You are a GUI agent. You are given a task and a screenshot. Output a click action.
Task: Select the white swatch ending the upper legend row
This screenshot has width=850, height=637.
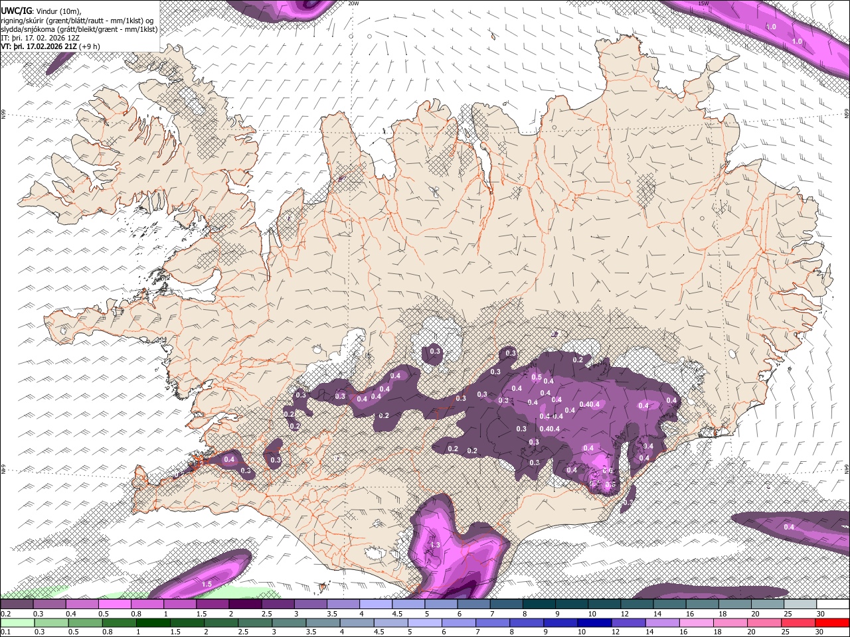[833, 604]
